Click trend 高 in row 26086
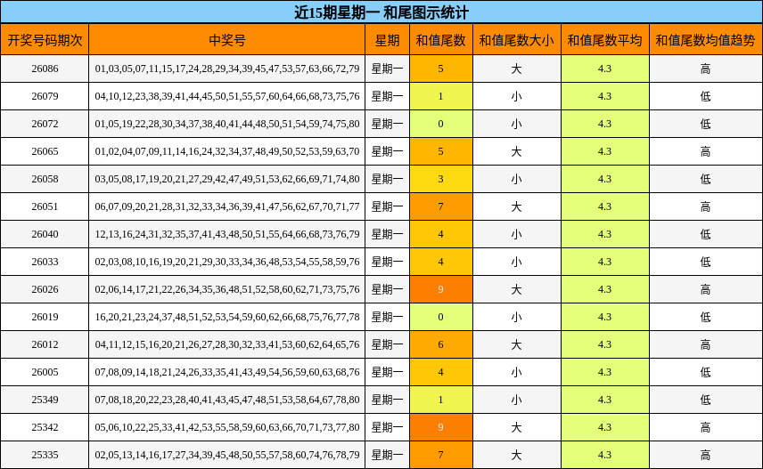The image size is (763, 469). [706, 69]
